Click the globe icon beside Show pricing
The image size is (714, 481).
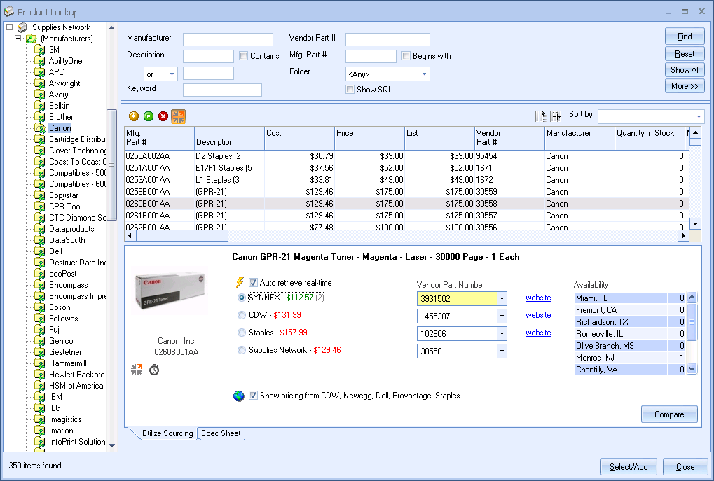click(239, 396)
